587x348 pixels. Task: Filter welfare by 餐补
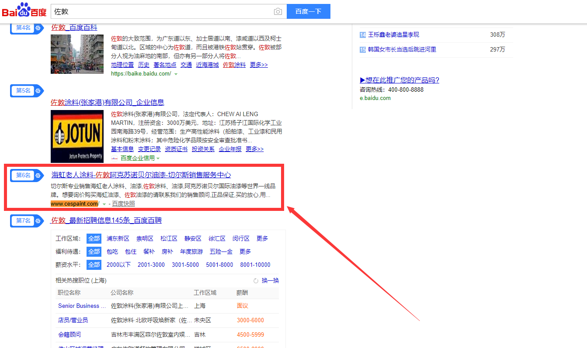coord(149,252)
